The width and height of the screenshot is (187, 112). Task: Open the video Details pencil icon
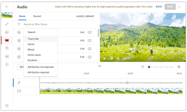[7, 24]
